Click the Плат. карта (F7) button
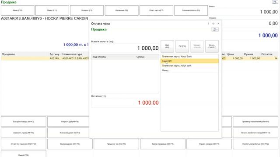Screen dimensions: 280x157 coord(156,10)
